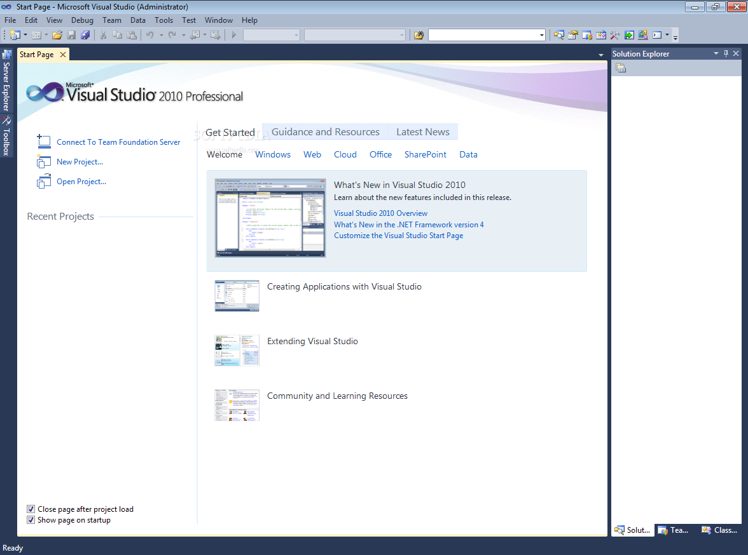Open the Navigate Backward dropdown arrow

pyautogui.click(x=205, y=35)
